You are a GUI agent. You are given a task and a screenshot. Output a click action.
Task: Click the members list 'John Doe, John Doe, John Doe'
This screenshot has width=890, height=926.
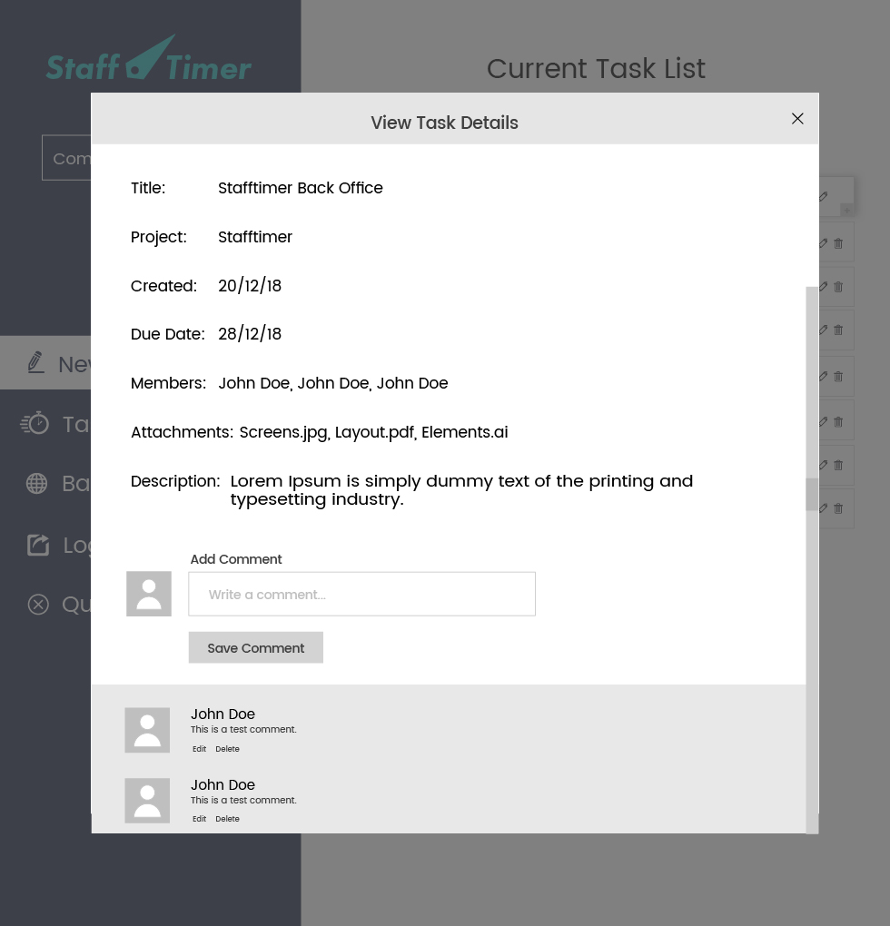point(333,383)
